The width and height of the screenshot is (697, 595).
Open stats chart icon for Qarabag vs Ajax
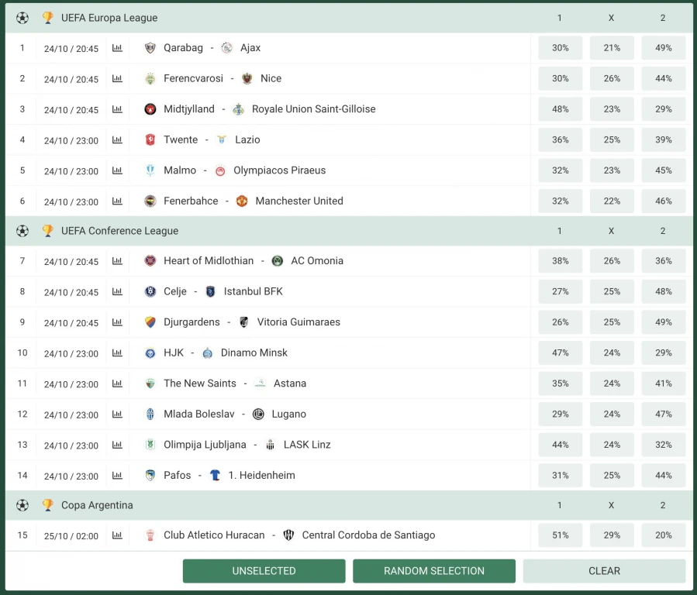(x=117, y=48)
